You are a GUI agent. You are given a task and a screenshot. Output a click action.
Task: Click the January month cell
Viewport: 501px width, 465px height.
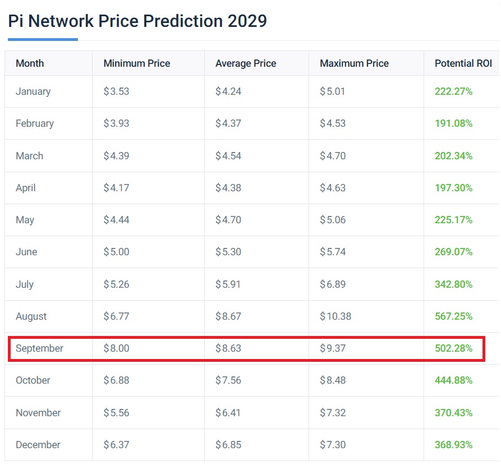(33, 91)
